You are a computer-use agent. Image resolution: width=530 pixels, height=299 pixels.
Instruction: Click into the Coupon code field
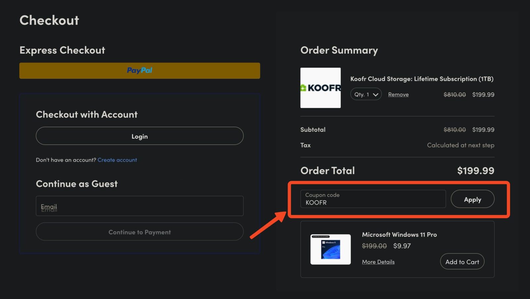click(373, 199)
